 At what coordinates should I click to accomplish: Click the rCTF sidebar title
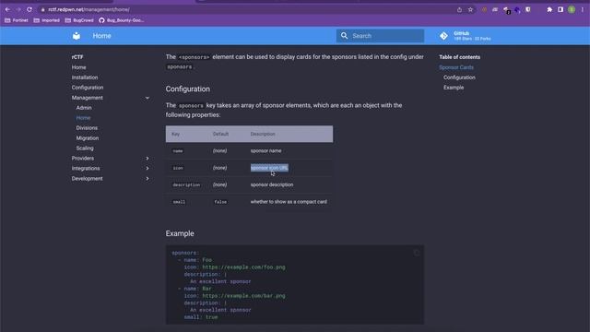(x=77, y=57)
